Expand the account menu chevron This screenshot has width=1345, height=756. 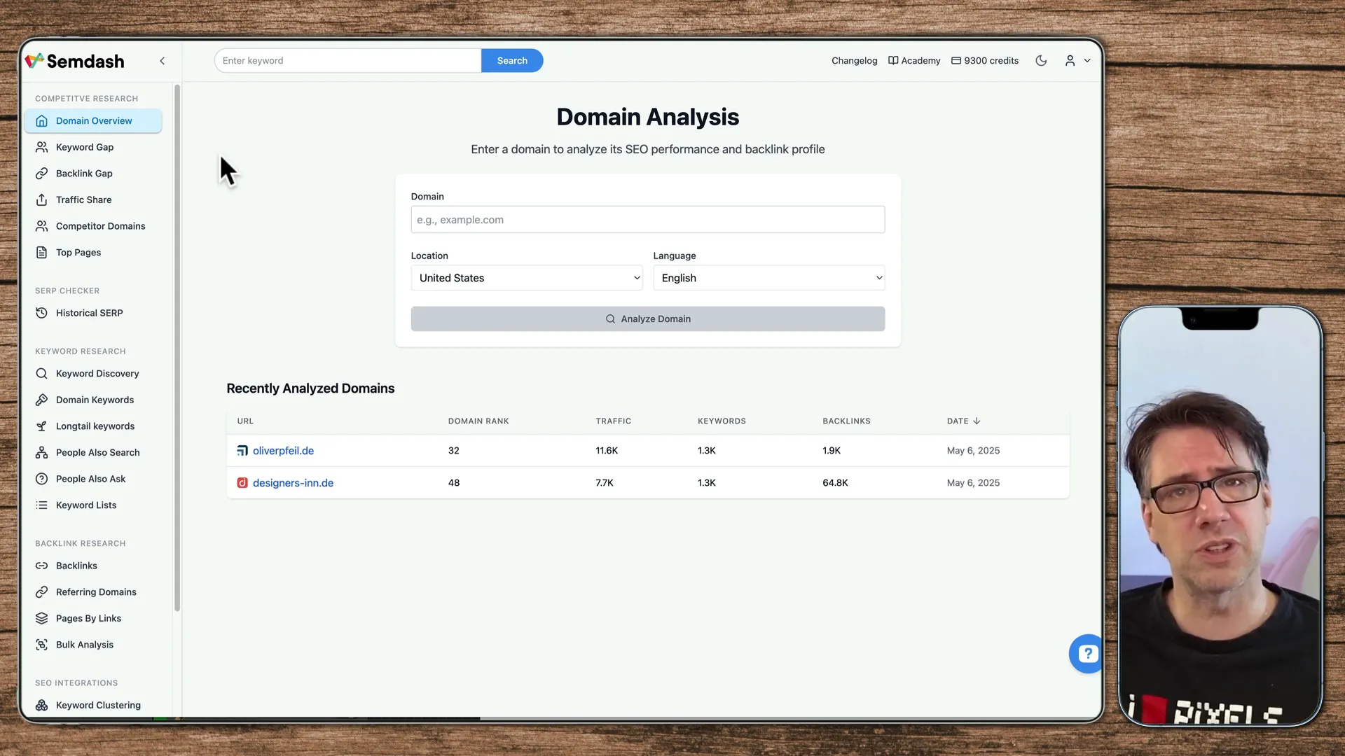click(x=1088, y=61)
